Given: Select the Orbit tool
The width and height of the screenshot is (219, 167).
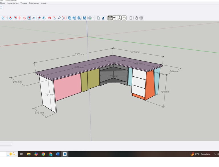Looking at the screenshot, I should pyautogui.click(x=50, y=18).
